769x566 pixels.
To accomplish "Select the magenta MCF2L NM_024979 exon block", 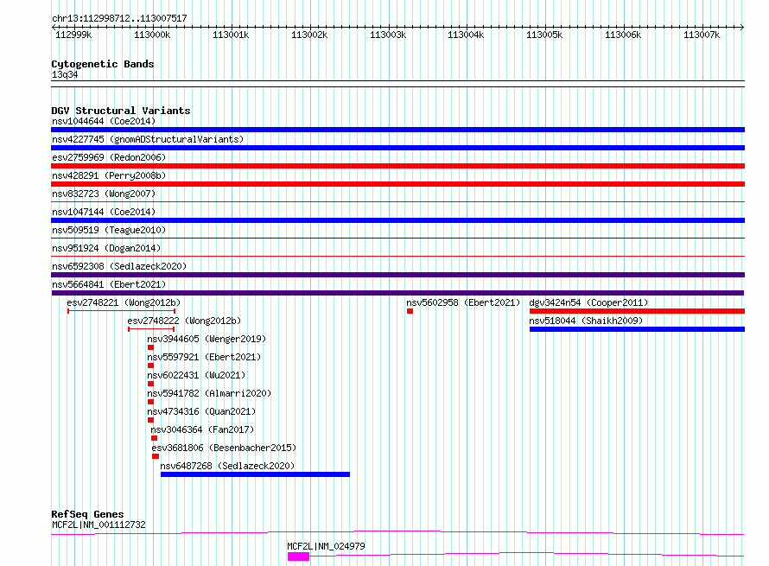I will click(x=298, y=556).
